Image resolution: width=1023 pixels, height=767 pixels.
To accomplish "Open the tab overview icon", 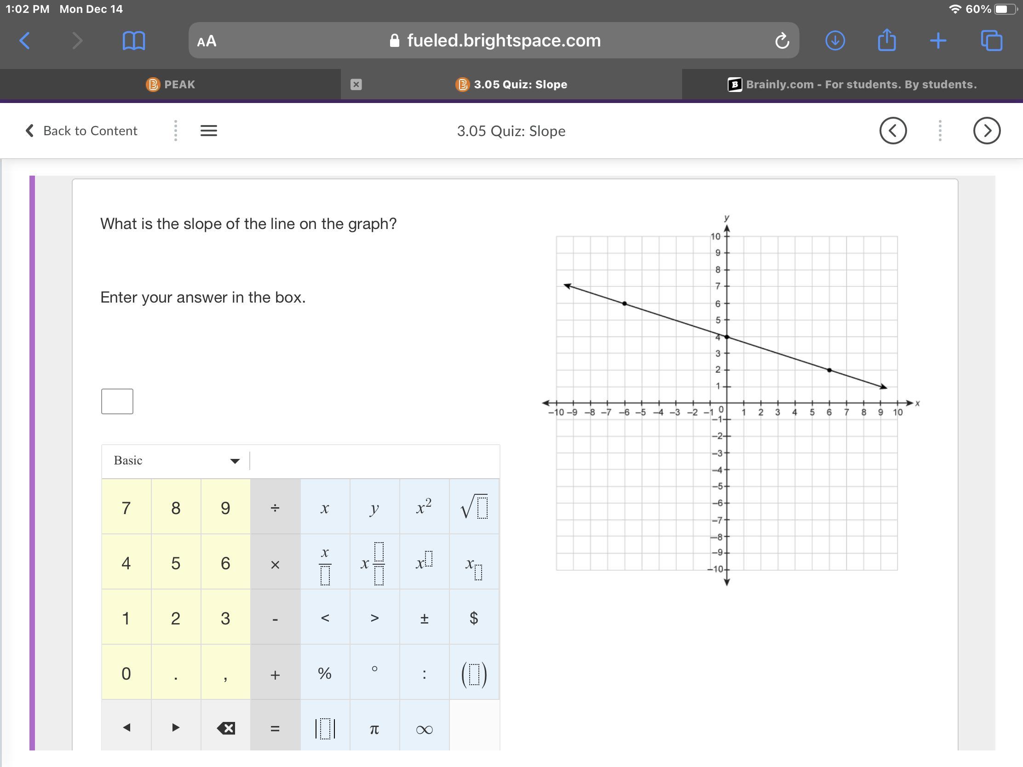I will click(x=991, y=40).
